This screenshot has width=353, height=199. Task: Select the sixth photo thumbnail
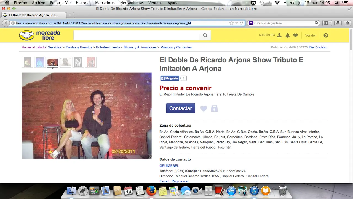[91, 62]
